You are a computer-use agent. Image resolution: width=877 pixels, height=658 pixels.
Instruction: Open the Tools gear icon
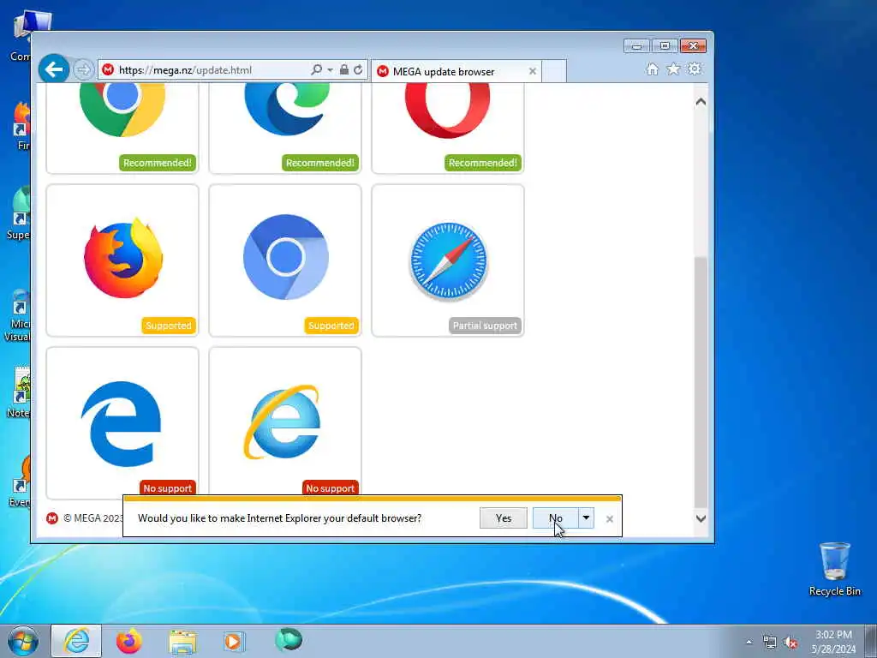[x=695, y=69]
